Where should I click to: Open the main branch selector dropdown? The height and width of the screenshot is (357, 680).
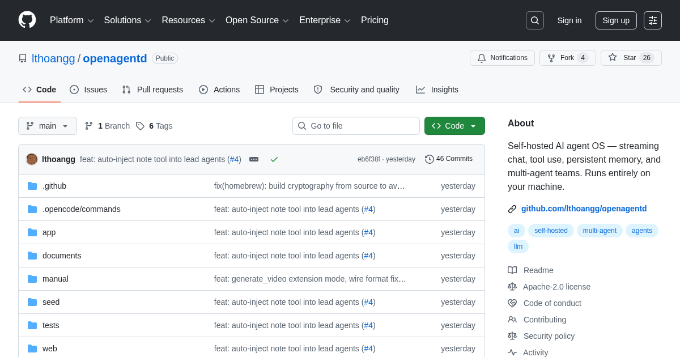[48, 126]
